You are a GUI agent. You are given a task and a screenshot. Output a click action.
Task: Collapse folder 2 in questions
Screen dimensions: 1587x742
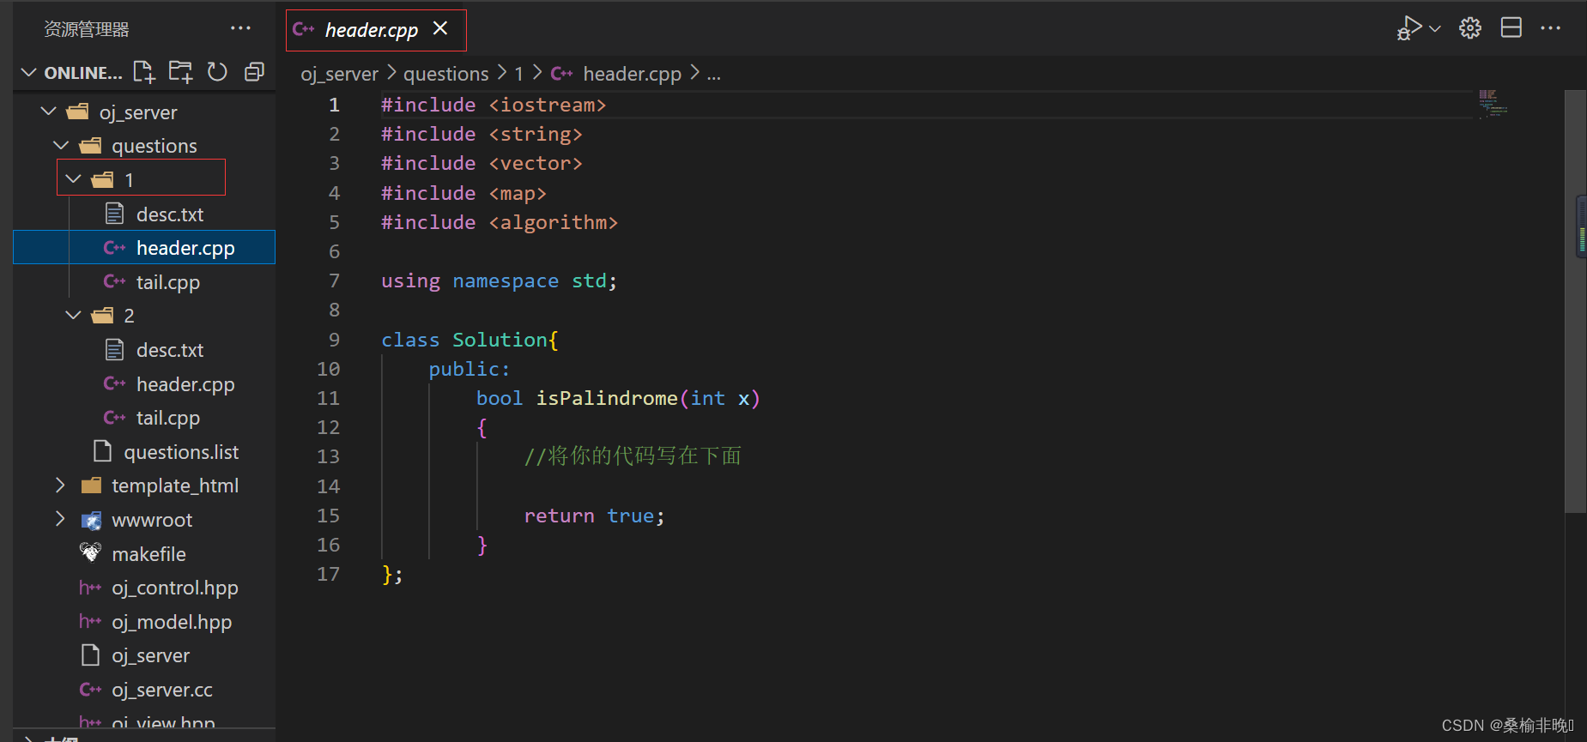(74, 315)
